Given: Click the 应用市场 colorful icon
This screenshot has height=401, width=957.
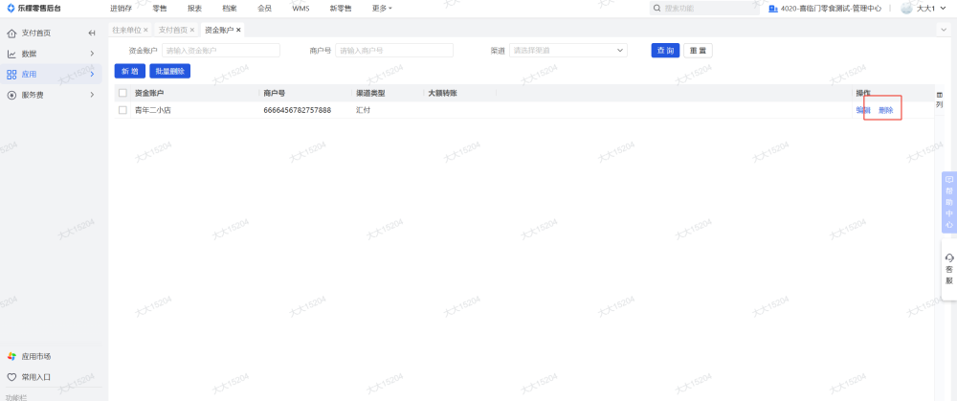Looking at the screenshot, I should (11, 356).
